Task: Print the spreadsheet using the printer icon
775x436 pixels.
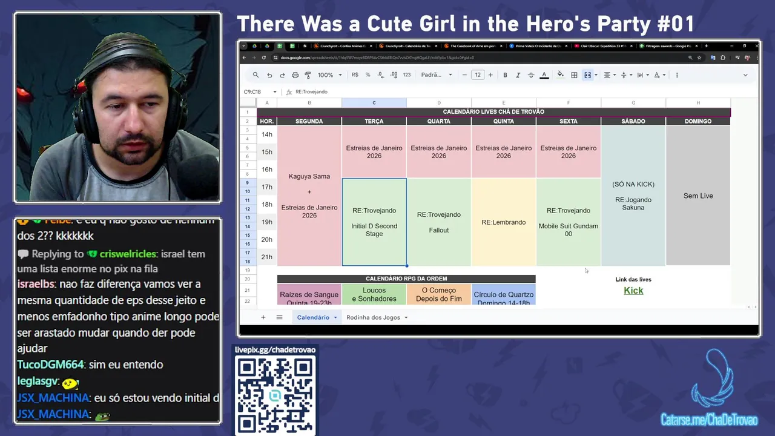Action: (295, 75)
